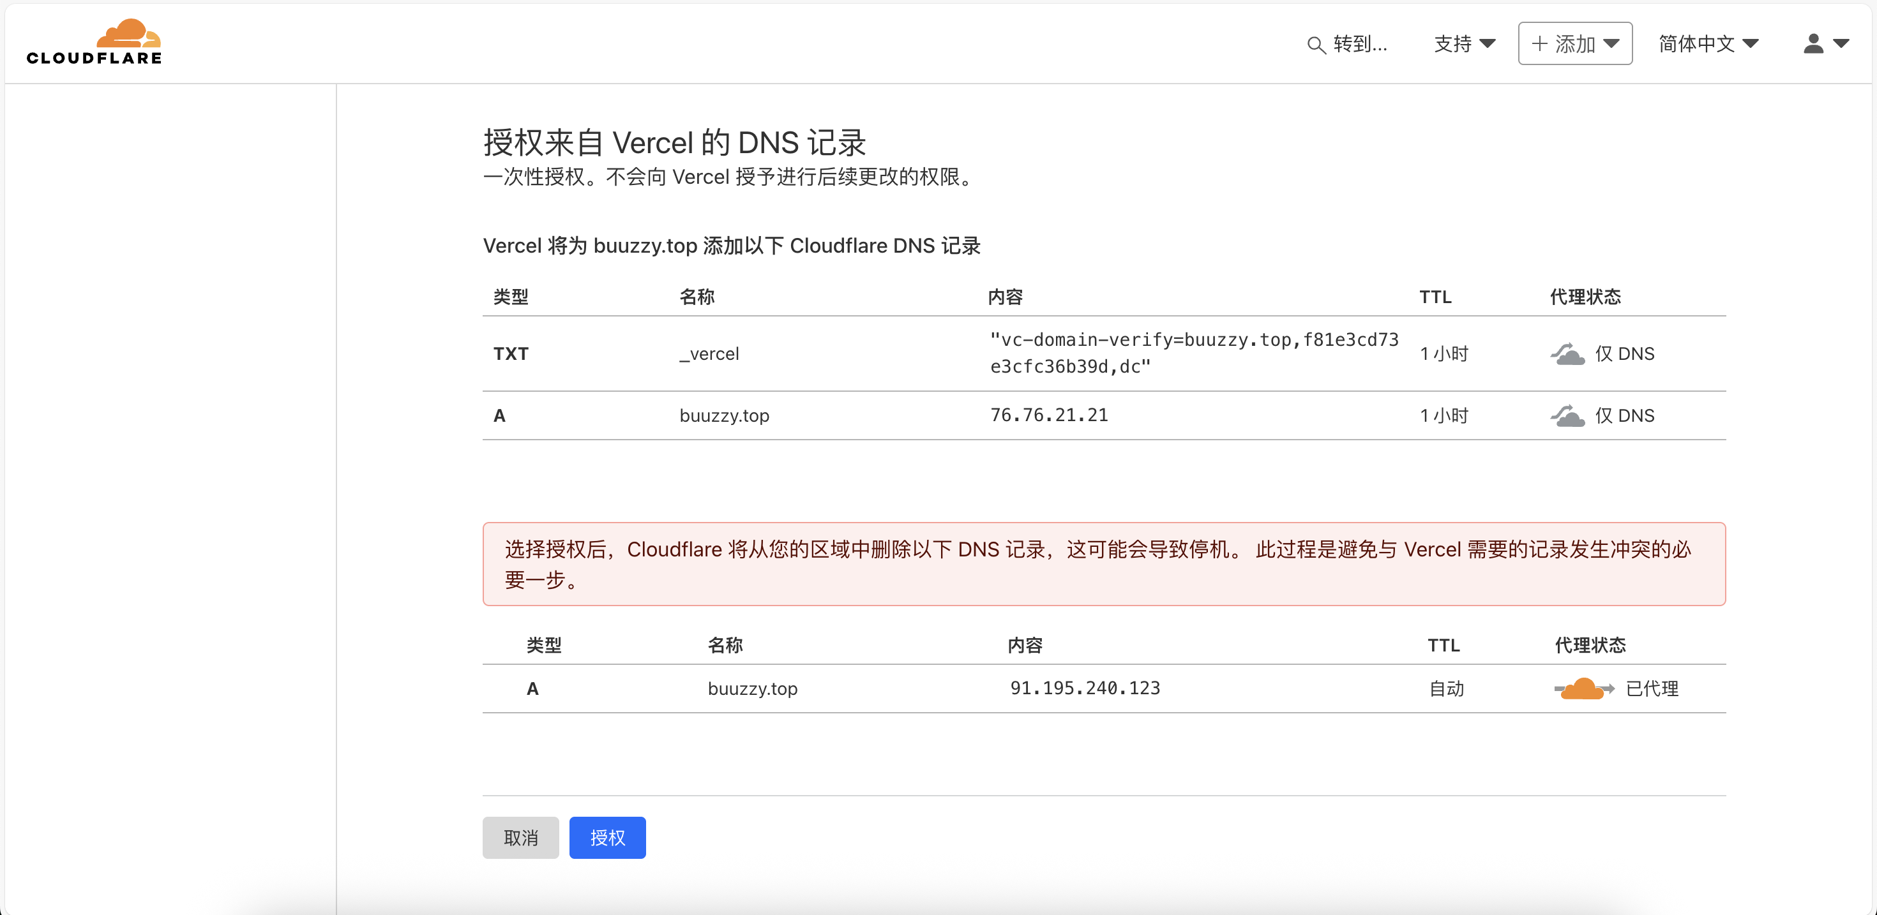This screenshot has width=1877, height=915.
Task: Click the Cloudflare logo
Action: 94,42
